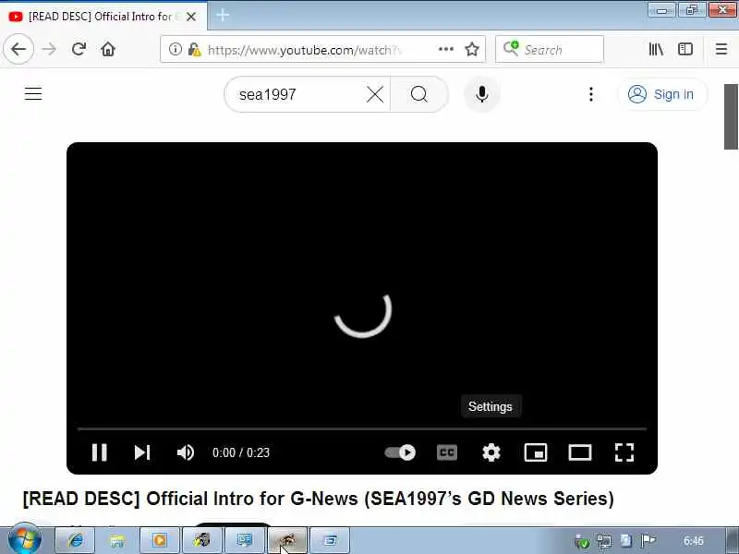The height and width of the screenshot is (554, 739).
Task: Click the video progress bar
Action: 362,428
